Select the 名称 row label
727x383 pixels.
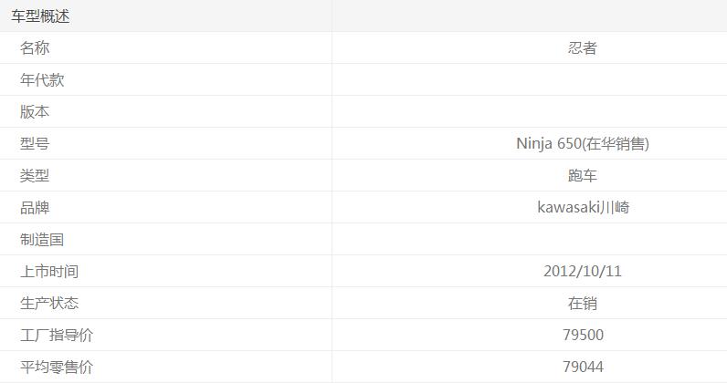35,48
